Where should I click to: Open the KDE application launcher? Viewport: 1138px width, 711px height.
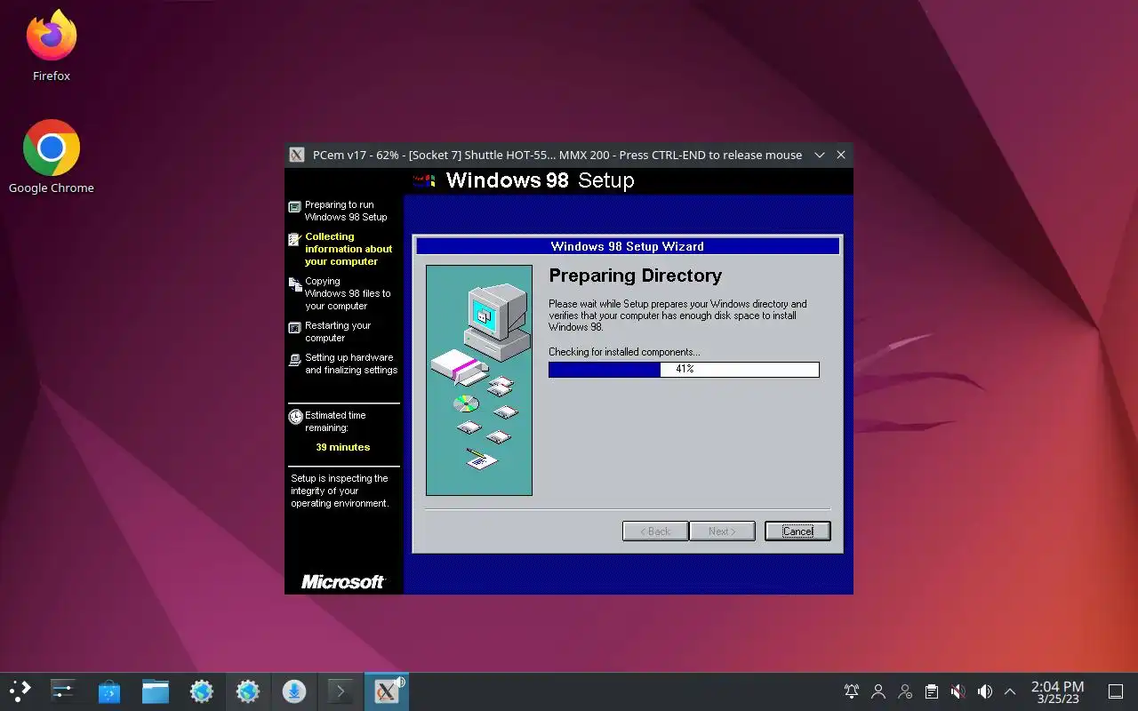coord(20,691)
